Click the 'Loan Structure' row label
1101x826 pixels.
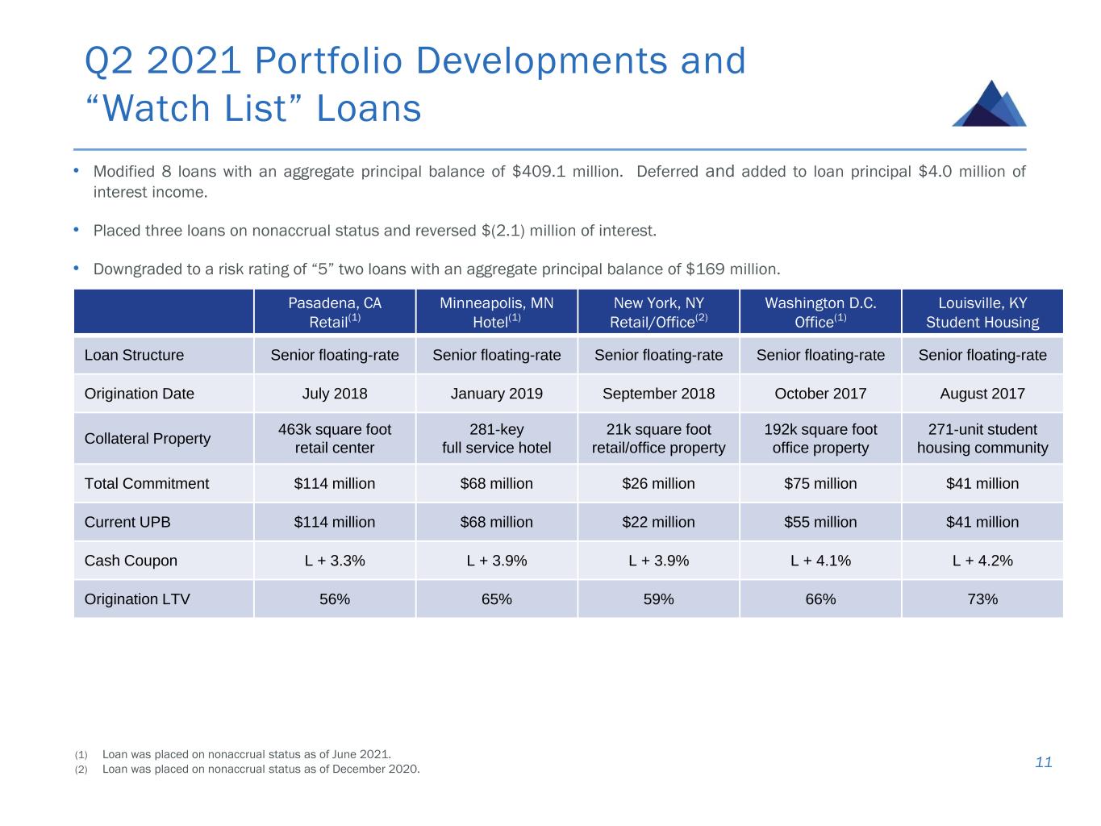(134, 355)
